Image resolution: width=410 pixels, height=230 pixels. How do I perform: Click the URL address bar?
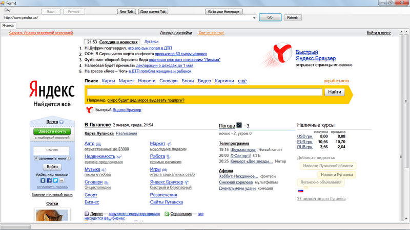tap(128, 18)
